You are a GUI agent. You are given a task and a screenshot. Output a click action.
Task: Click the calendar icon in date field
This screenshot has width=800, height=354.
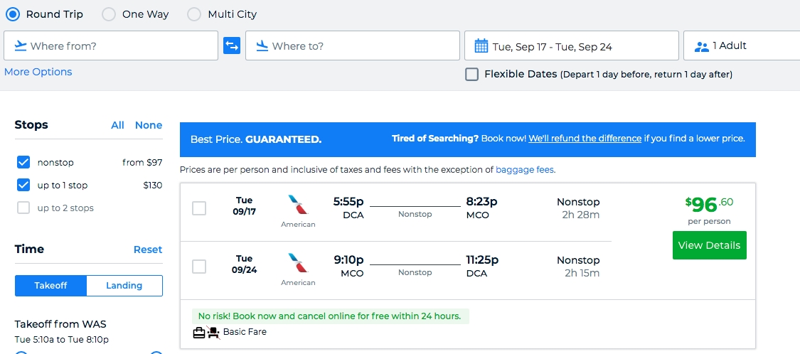tap(481, 46)
